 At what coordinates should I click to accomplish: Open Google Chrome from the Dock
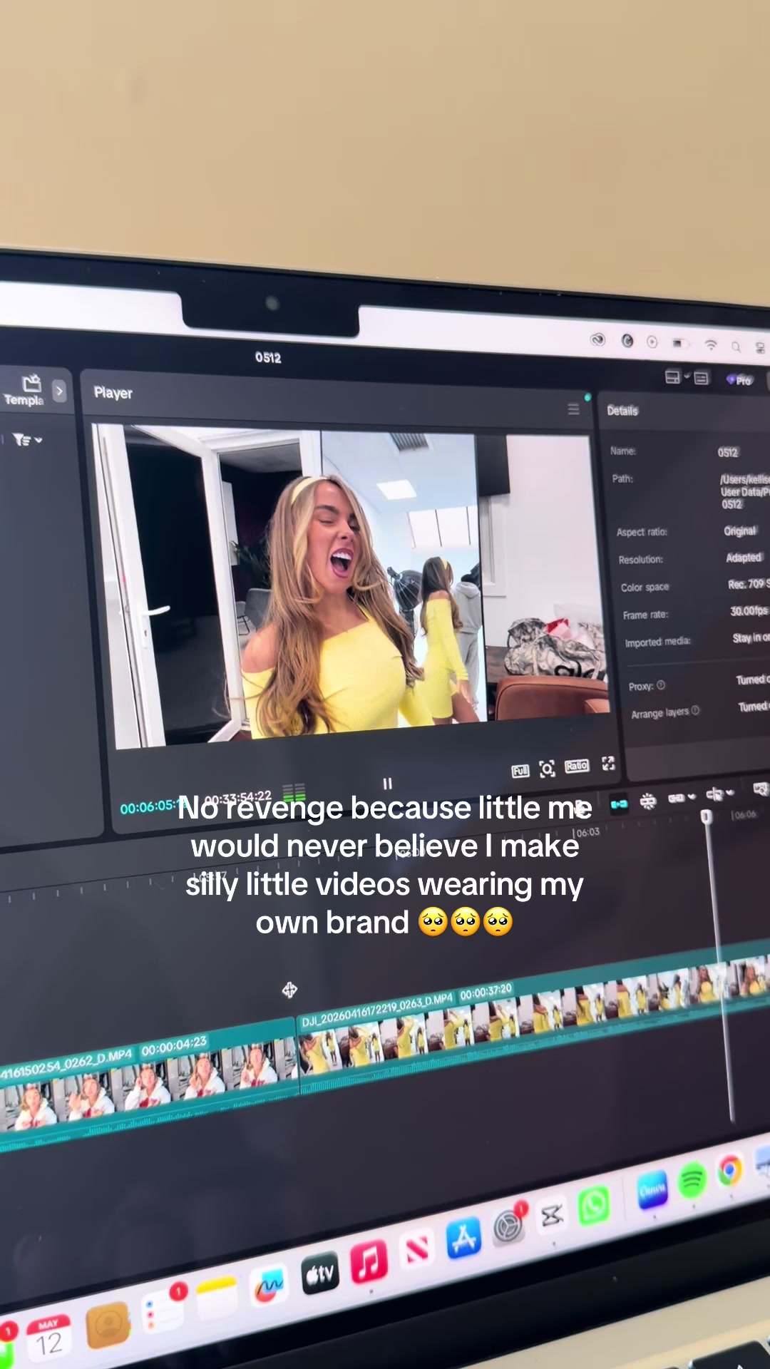coord(730,1170)
